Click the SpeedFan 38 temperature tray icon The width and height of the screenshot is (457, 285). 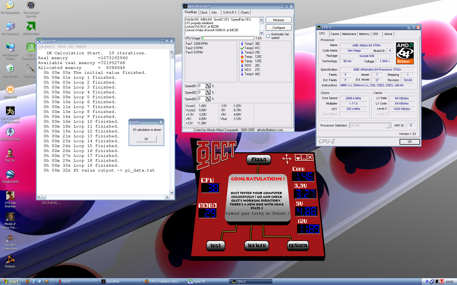coord(427,281)
